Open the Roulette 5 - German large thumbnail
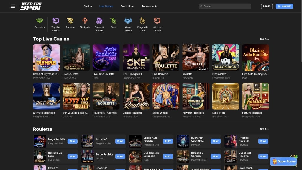The height and width of the screenshot is (170, 302). click(106, 97)
